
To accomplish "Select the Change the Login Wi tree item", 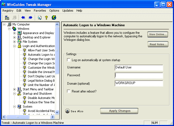I will pyautogui.click(x=41, y=59).
